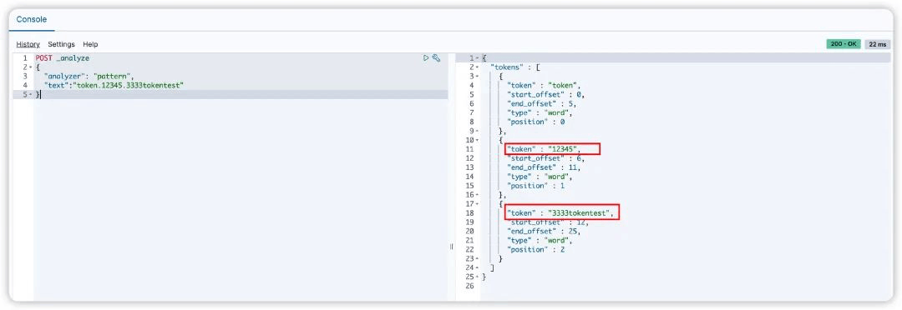Click the "start_offset" : 6 line

545,158
